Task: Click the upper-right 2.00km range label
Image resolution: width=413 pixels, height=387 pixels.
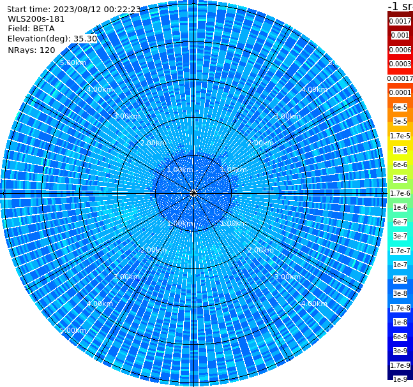Action: click(x=260, y=143)
